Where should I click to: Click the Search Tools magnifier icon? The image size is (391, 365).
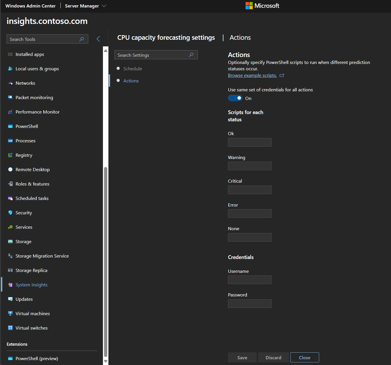pos(82,39)
